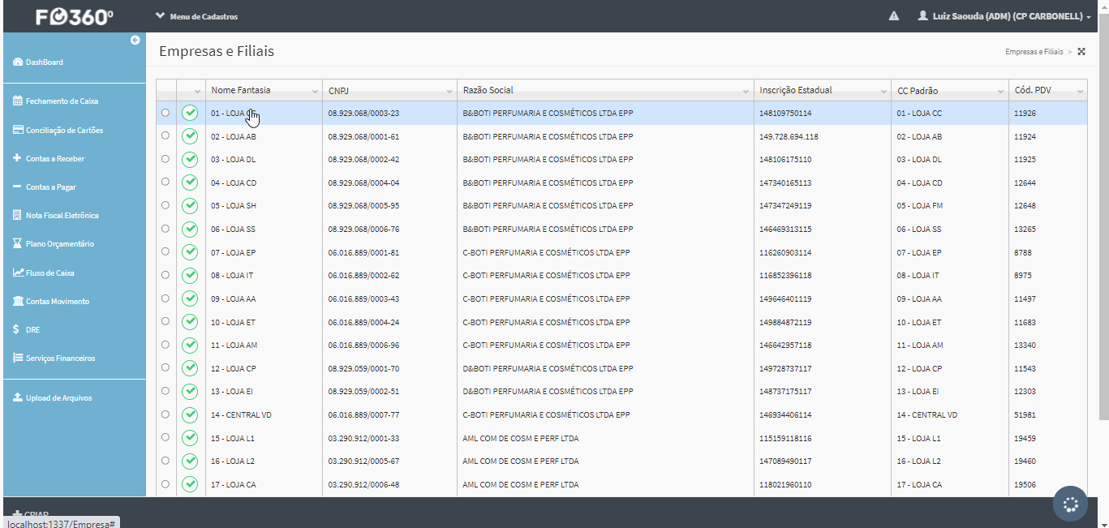
Task: Sort by Razão Social column header
Action: click(488, 90)
